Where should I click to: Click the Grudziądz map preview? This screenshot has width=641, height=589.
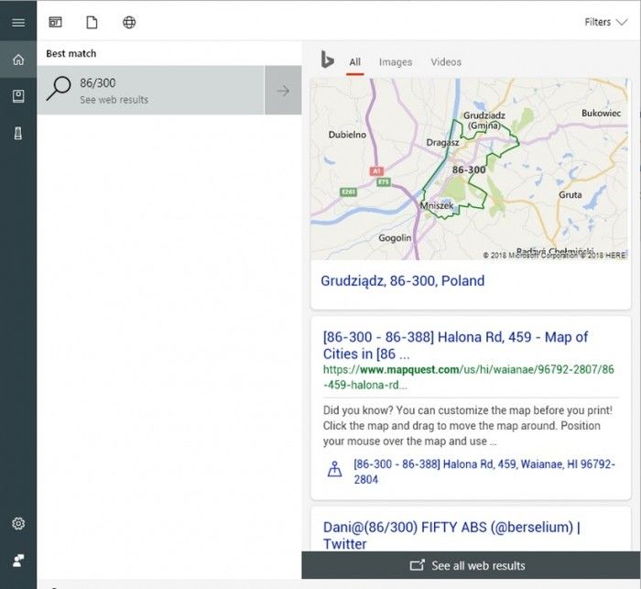471,169
